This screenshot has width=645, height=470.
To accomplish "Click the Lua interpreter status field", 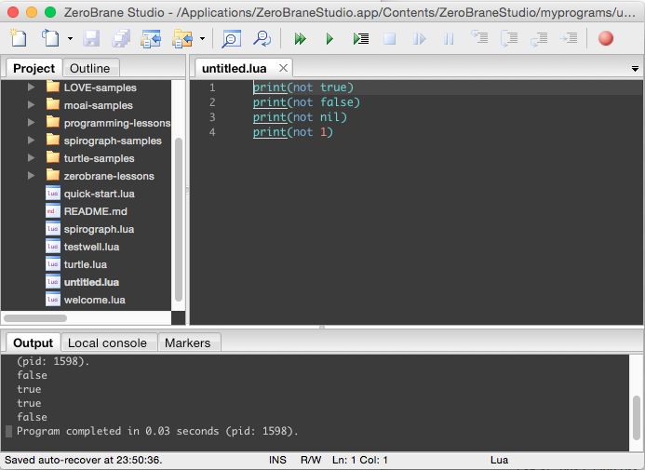I will tap(499, 460).
